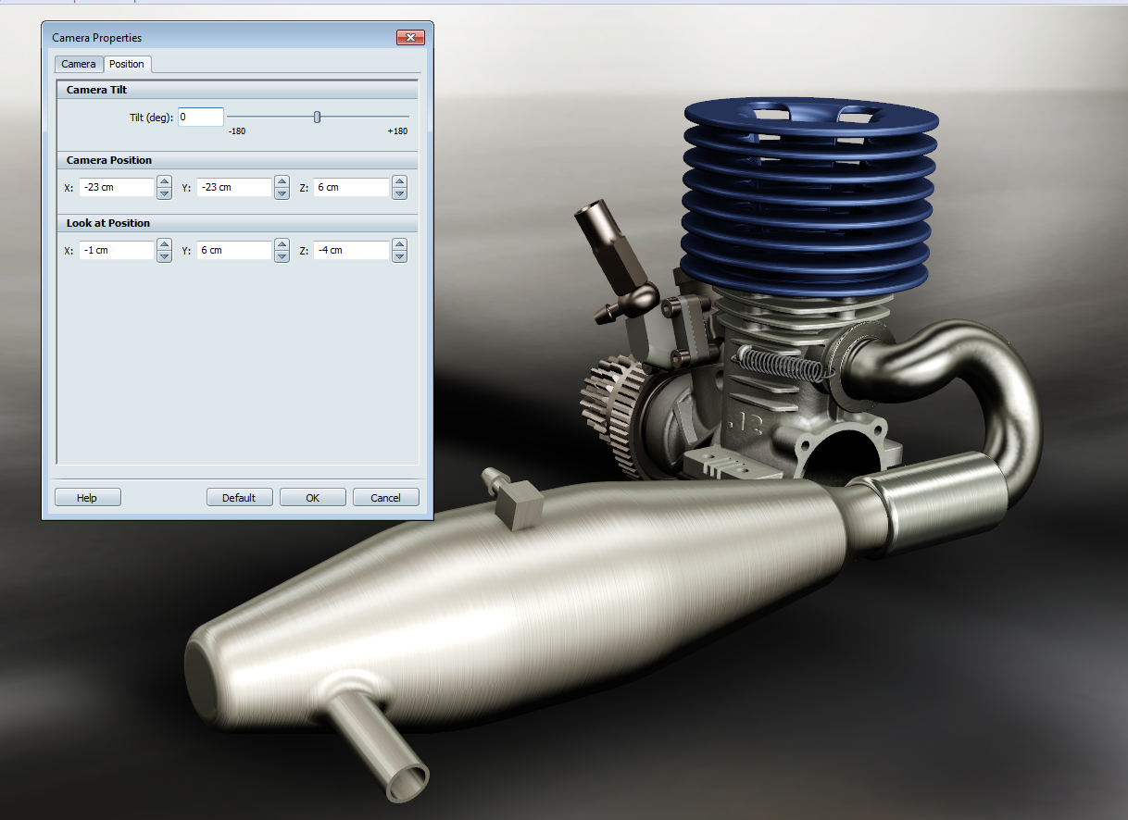The height and width of the screenshot is (820, 1128).
Task: Click the -180 slider minimum label
Action: tap(237, 131)
